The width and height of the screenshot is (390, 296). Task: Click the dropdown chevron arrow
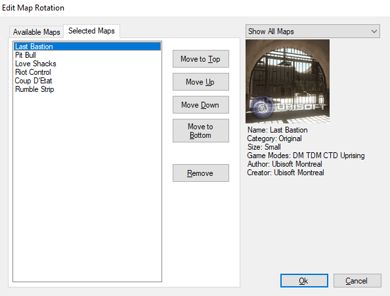point(374,32)
